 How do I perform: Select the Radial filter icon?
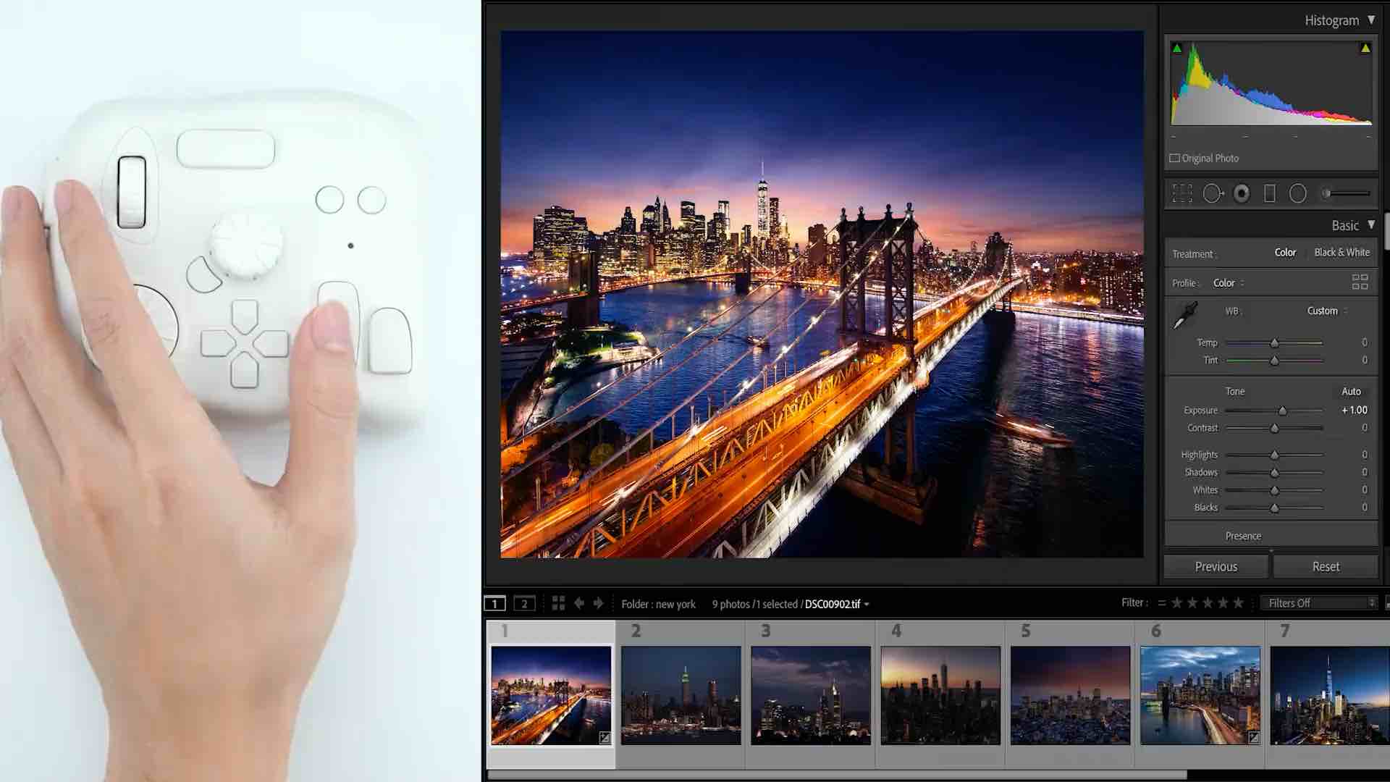[1298, 194]
